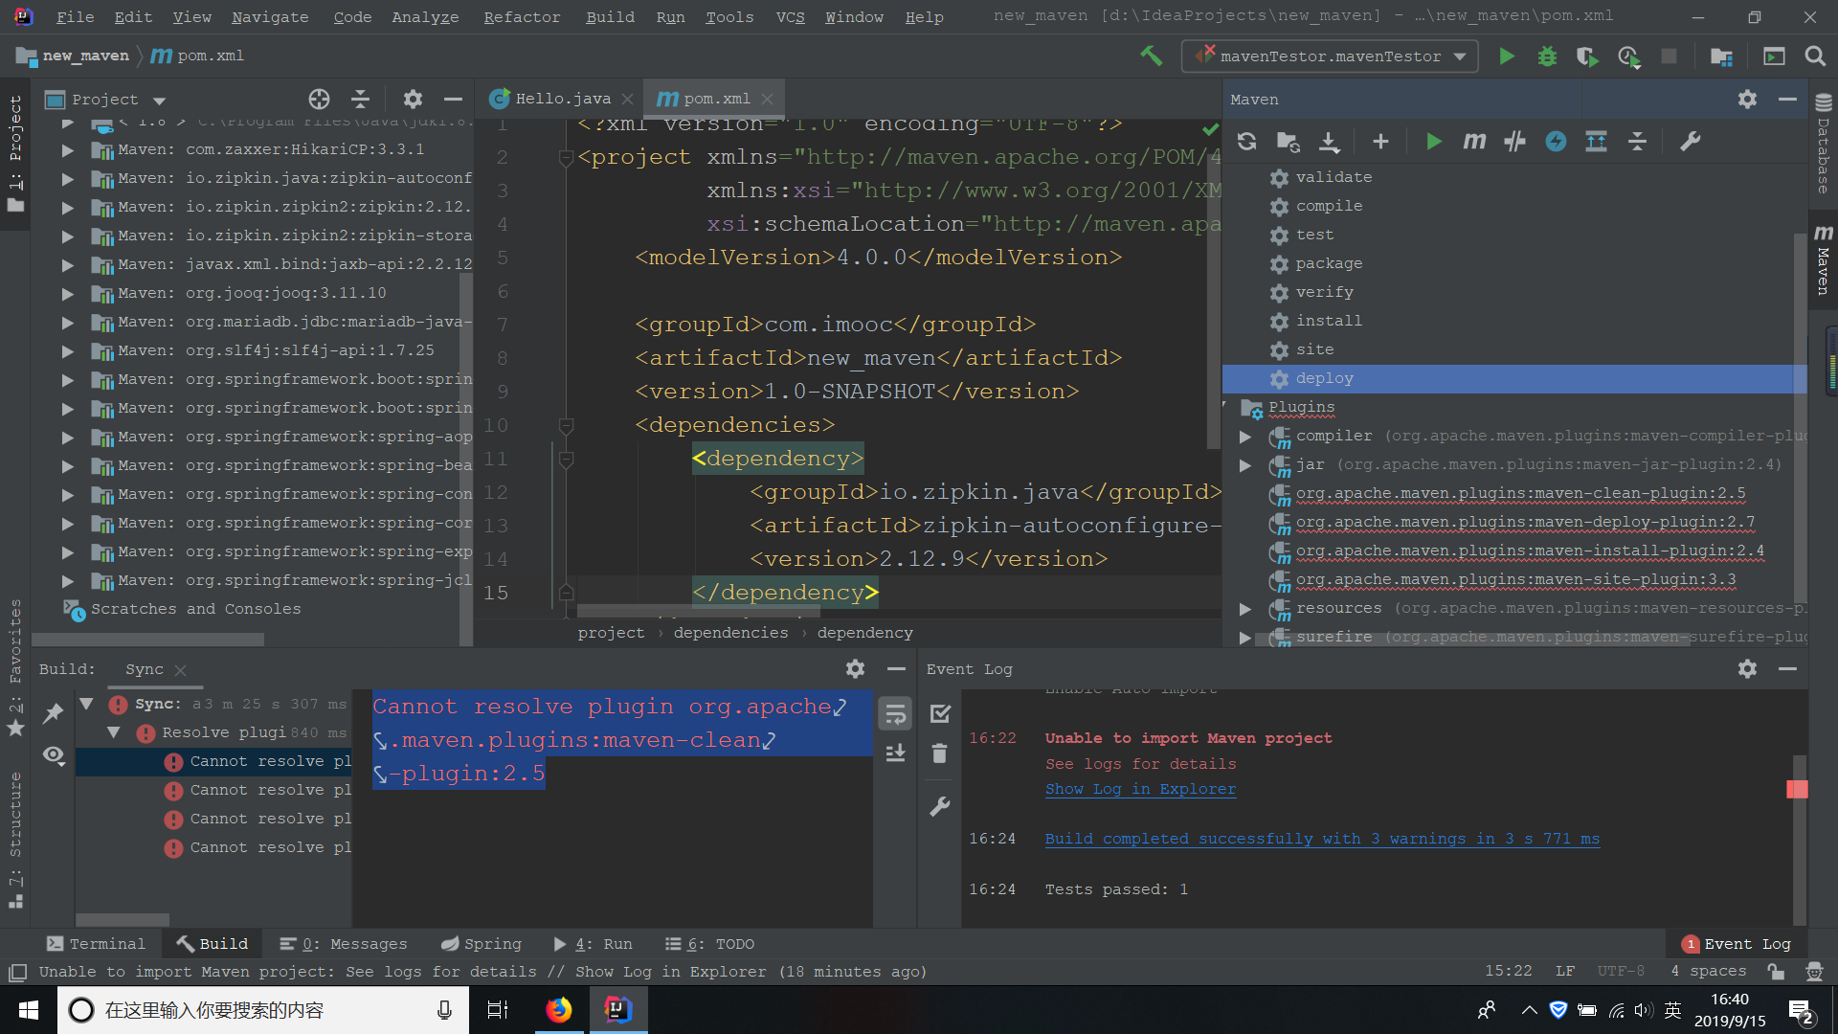The height and width of the screenshot is (1034, 1838).
Task: Click Show Log in Explorer link
Action: click(x=1140, y=789)
